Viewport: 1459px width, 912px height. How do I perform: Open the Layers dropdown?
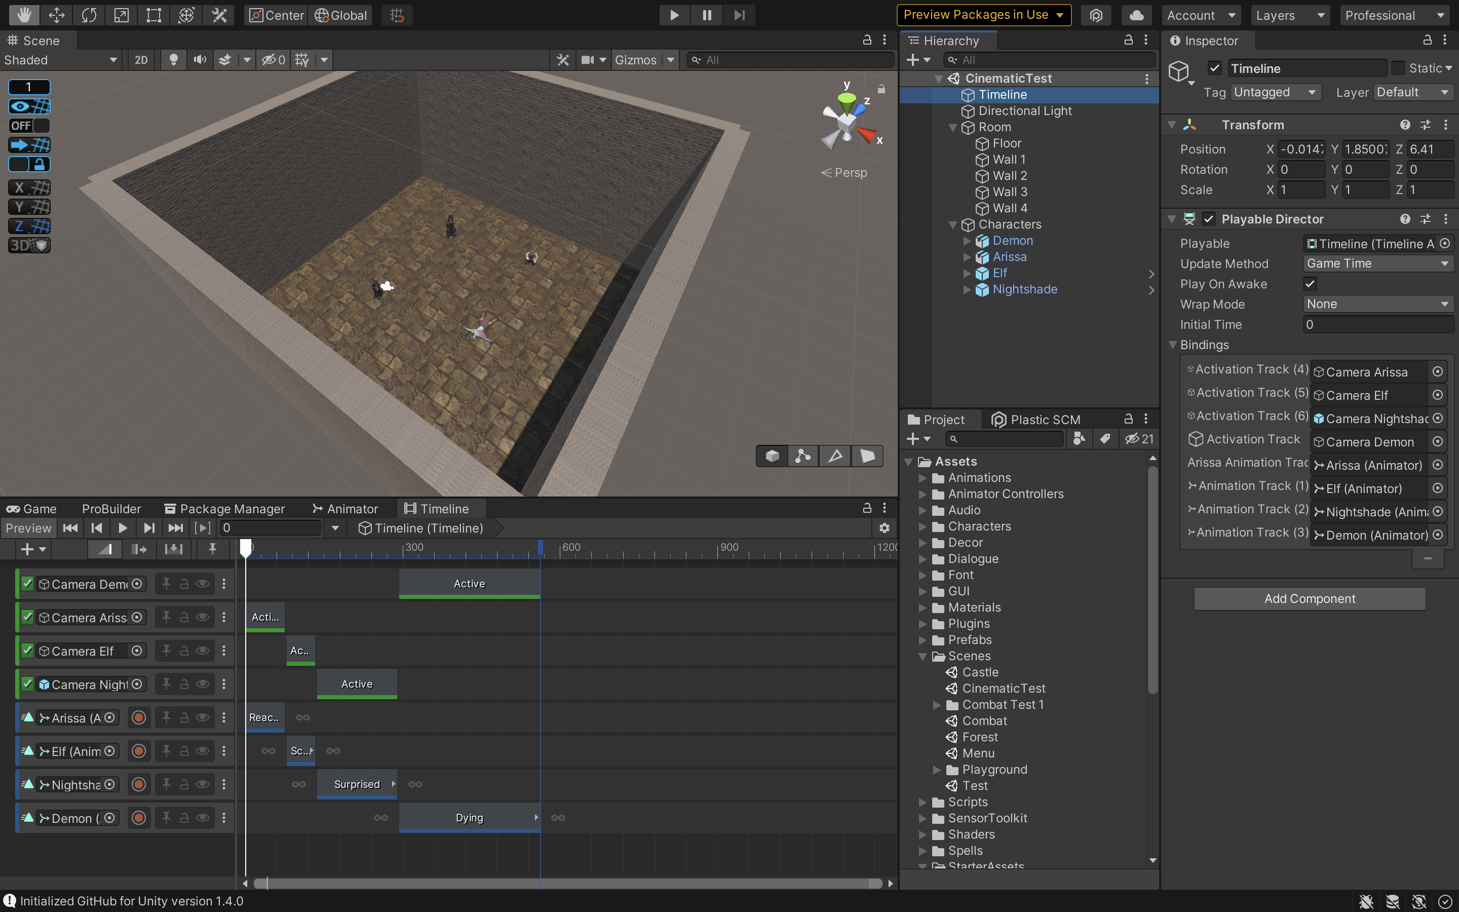[1289, 15]
